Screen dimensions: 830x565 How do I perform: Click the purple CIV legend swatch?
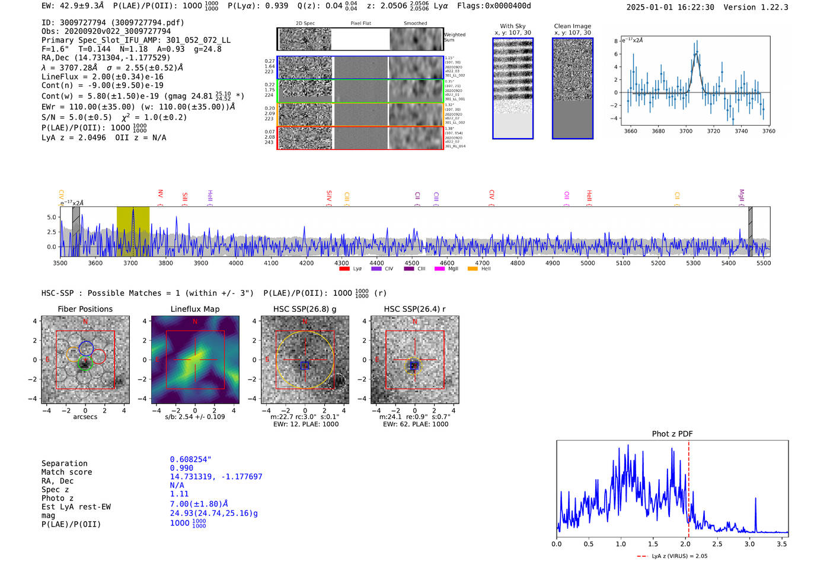[x=376, y=269]
